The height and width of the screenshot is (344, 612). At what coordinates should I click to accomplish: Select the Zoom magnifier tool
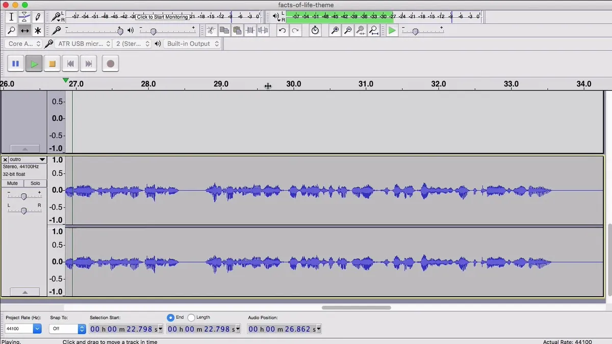[11, 31]
